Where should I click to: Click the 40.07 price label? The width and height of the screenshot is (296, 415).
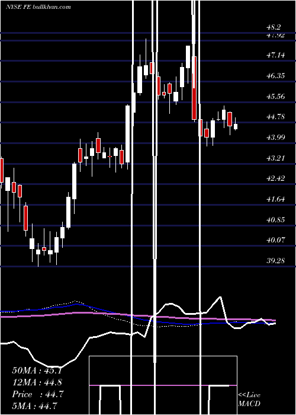click(276, 240)
